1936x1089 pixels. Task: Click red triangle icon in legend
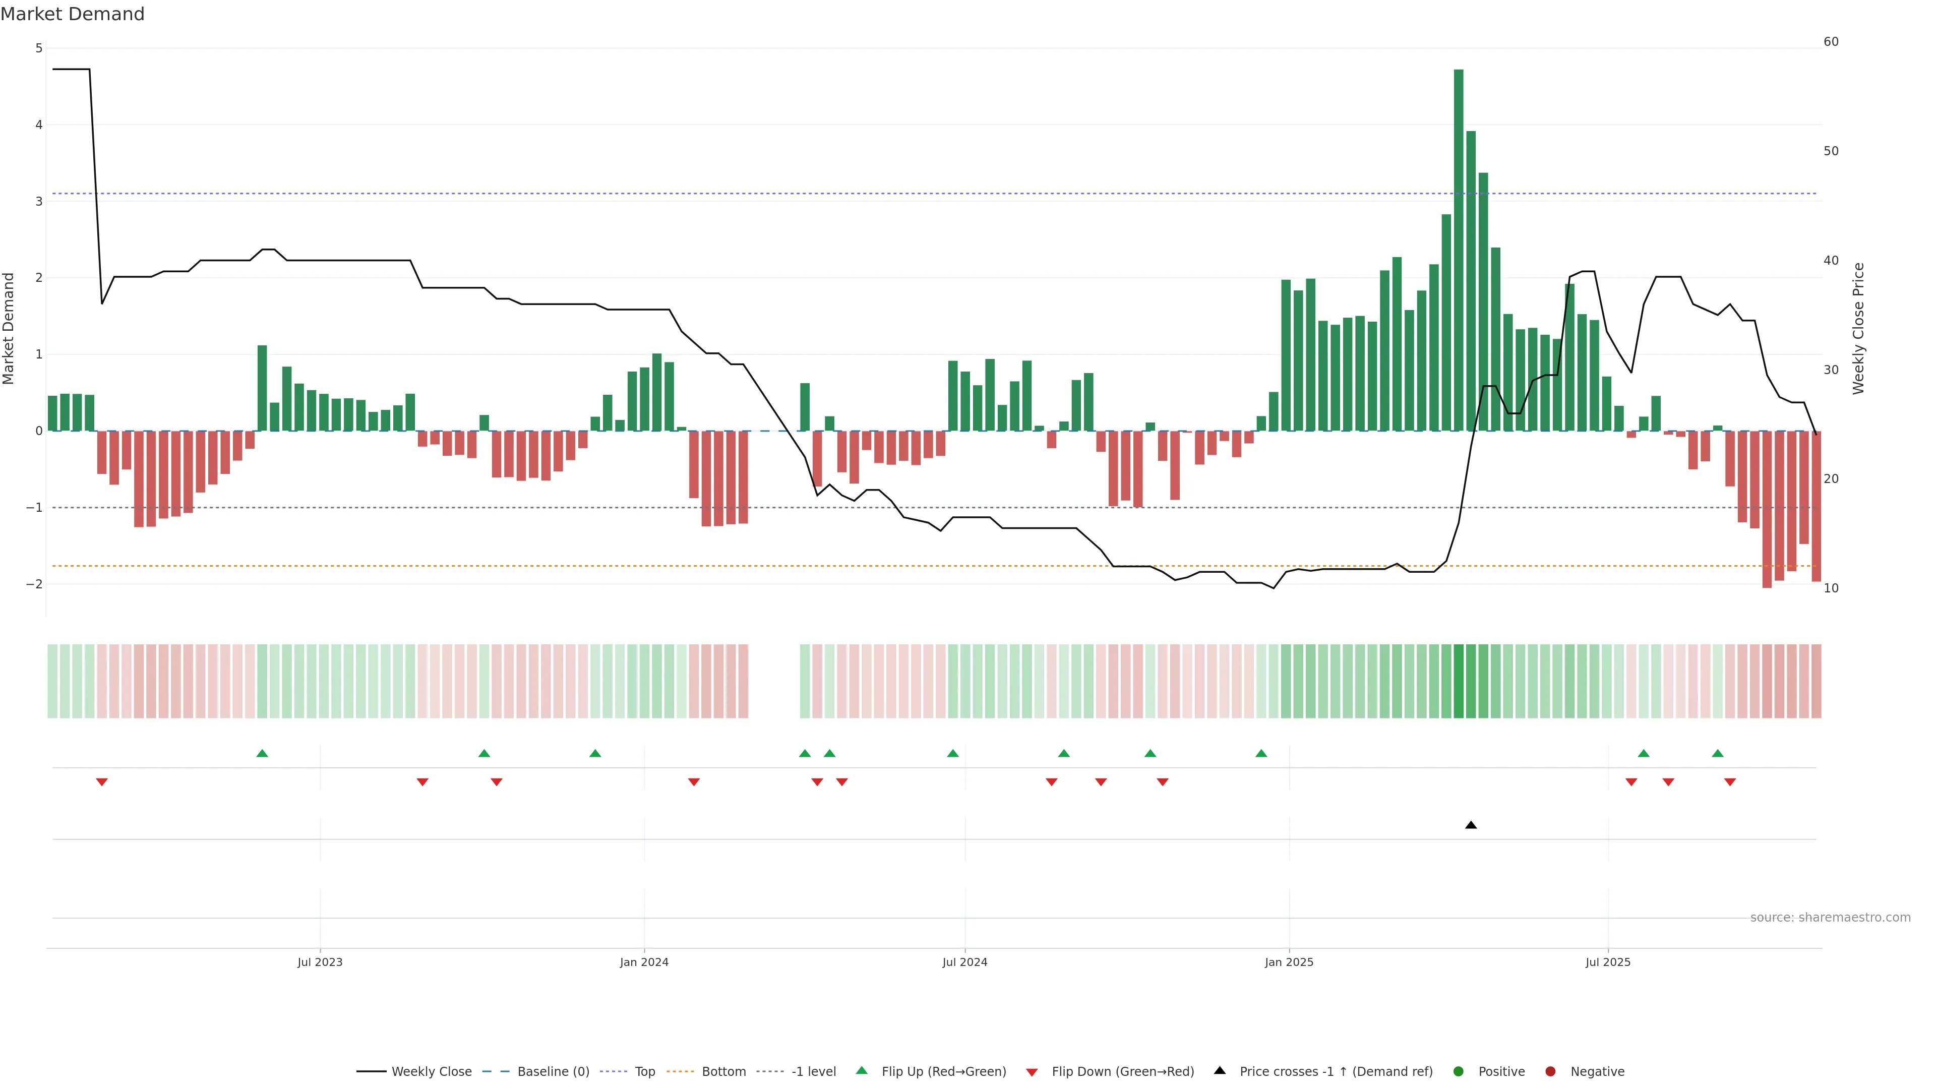coord(1032,1072)
